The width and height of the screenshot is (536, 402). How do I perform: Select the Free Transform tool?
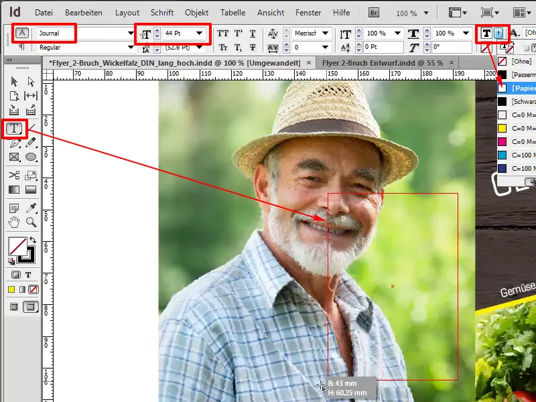[x=31, y=176]
